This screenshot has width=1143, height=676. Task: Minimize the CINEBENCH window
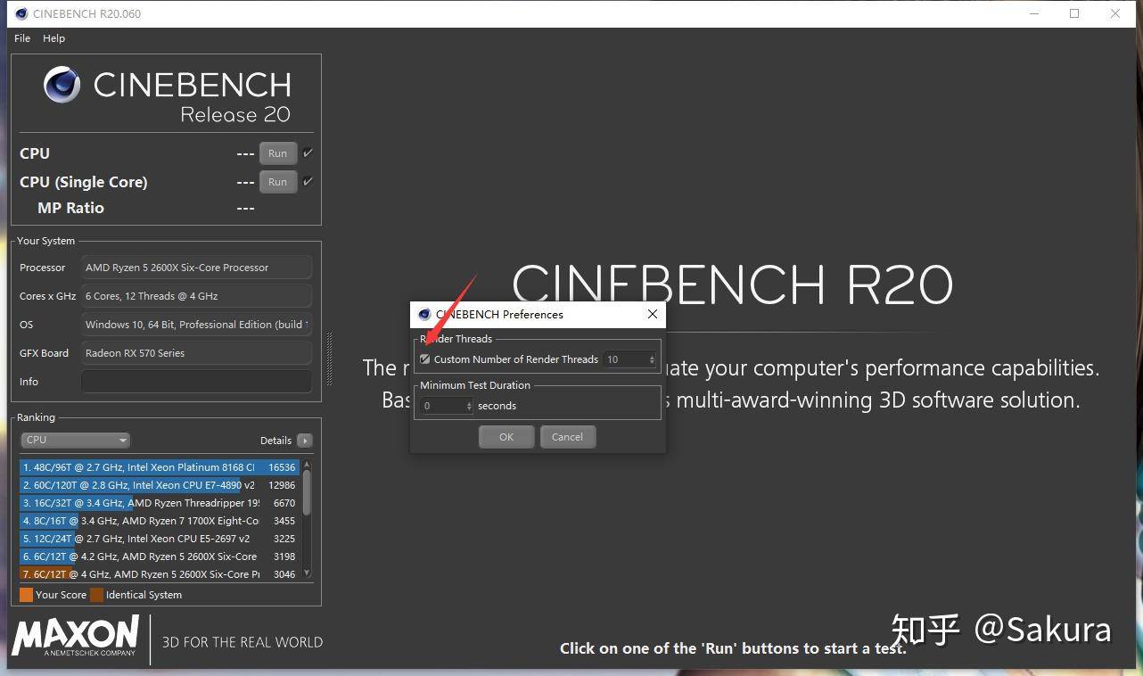pos(1034,13)
